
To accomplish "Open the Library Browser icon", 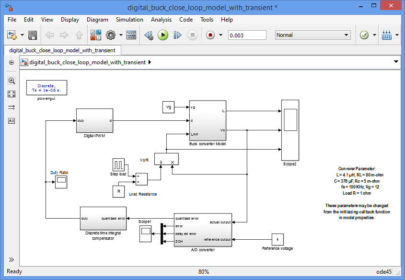I will tap(96, 35).
